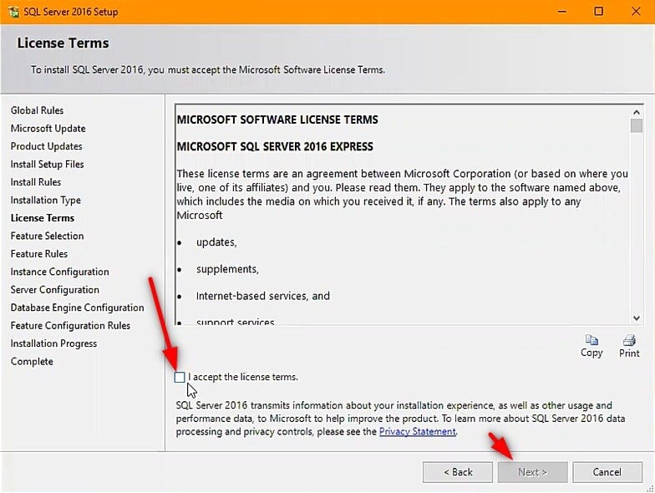The image size is (655, 493).
Task: Select the Complete step
Action: (32, 362)
